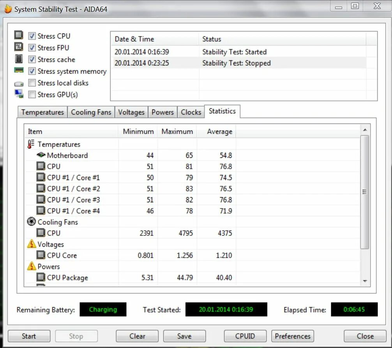Uncheck the Stress system memory checkbox

point(32,71)
